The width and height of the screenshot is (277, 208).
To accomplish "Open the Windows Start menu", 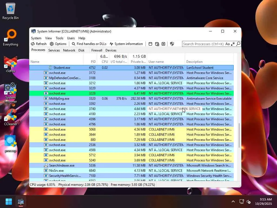I will tap(9, 201).
